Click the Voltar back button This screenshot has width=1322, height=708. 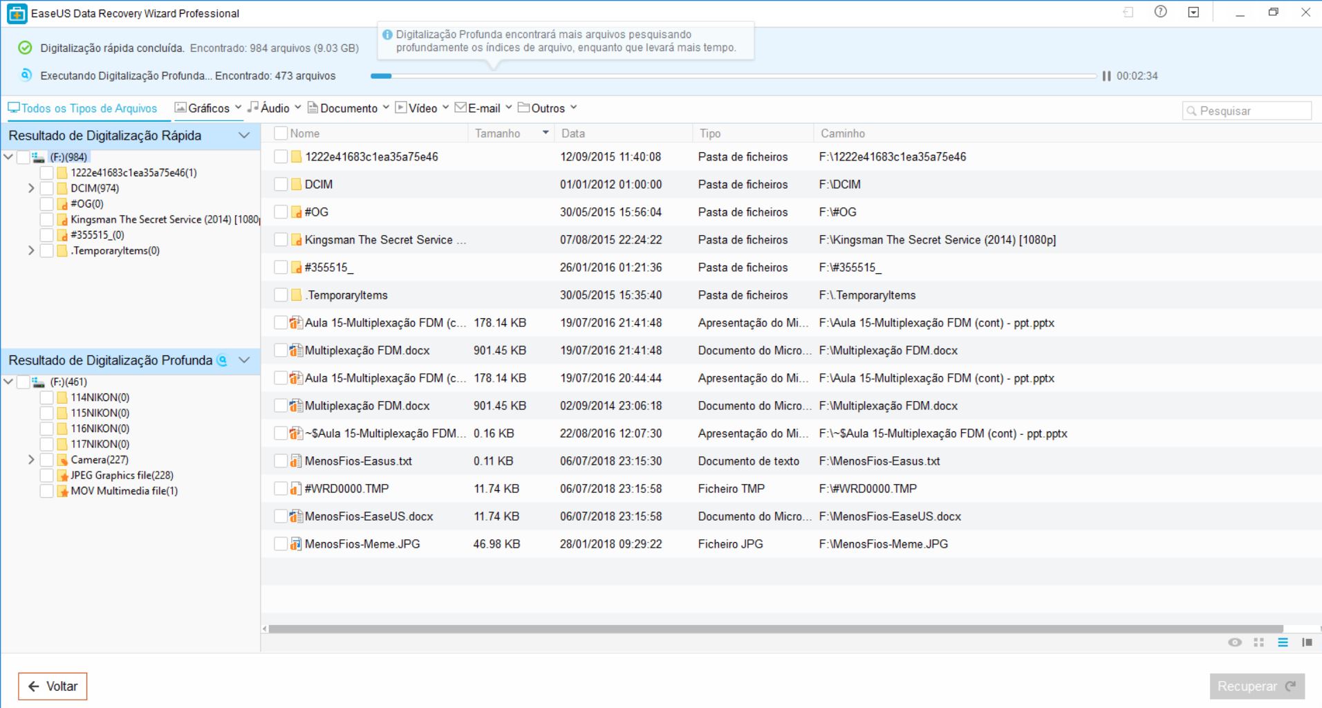[x=53, y=687]
